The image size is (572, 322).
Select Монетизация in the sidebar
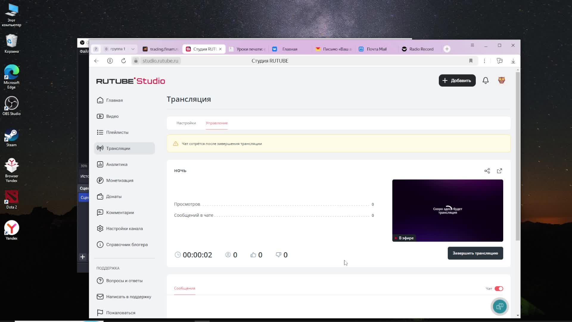point(119,180)
